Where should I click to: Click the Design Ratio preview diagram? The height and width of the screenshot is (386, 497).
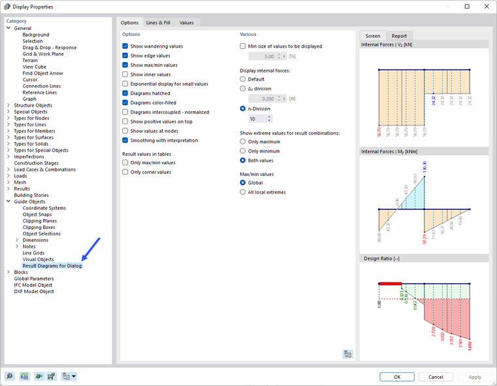(424, 311)
